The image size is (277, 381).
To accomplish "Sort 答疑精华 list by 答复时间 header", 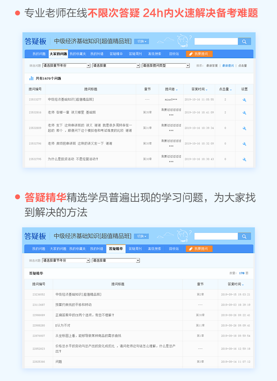I will coord(235,284).
